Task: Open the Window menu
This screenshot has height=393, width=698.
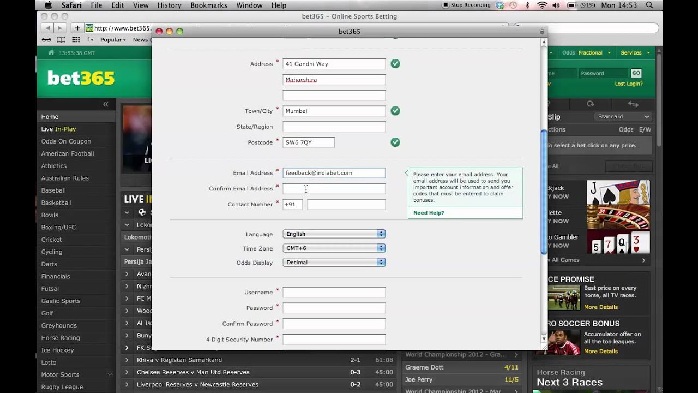Action: point(249,5)
